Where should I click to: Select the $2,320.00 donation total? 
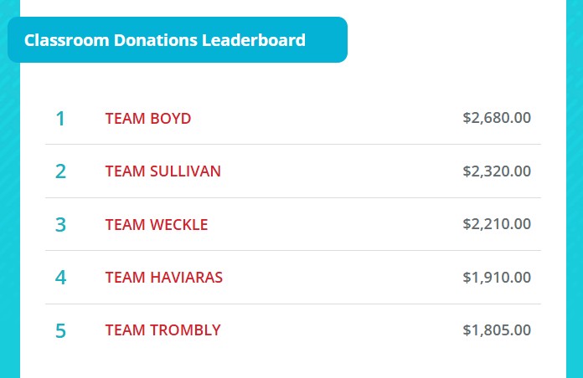(x=497, y=171)
